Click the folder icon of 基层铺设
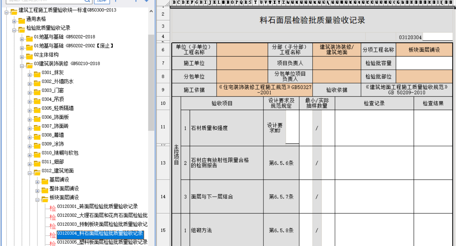The width and height of the screenshot is (456, 246). [x=45, y=182]
